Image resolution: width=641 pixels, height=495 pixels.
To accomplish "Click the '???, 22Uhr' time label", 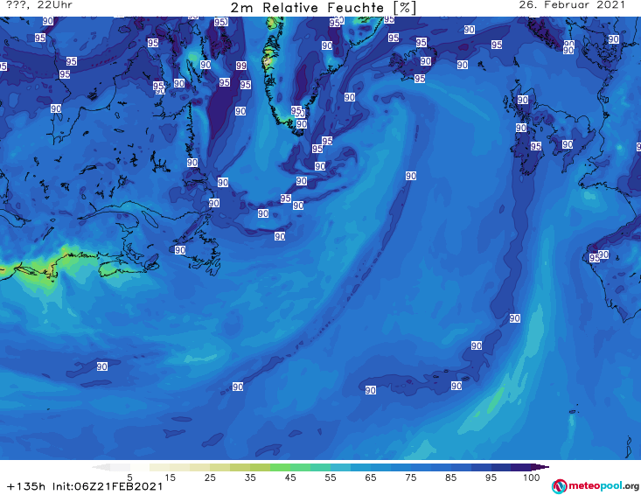I will (x=39, y=5).
